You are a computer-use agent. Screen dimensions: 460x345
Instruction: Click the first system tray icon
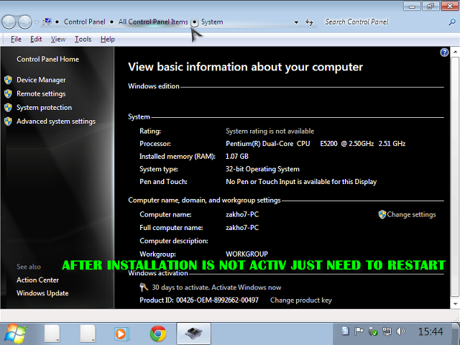pos(345,331)
